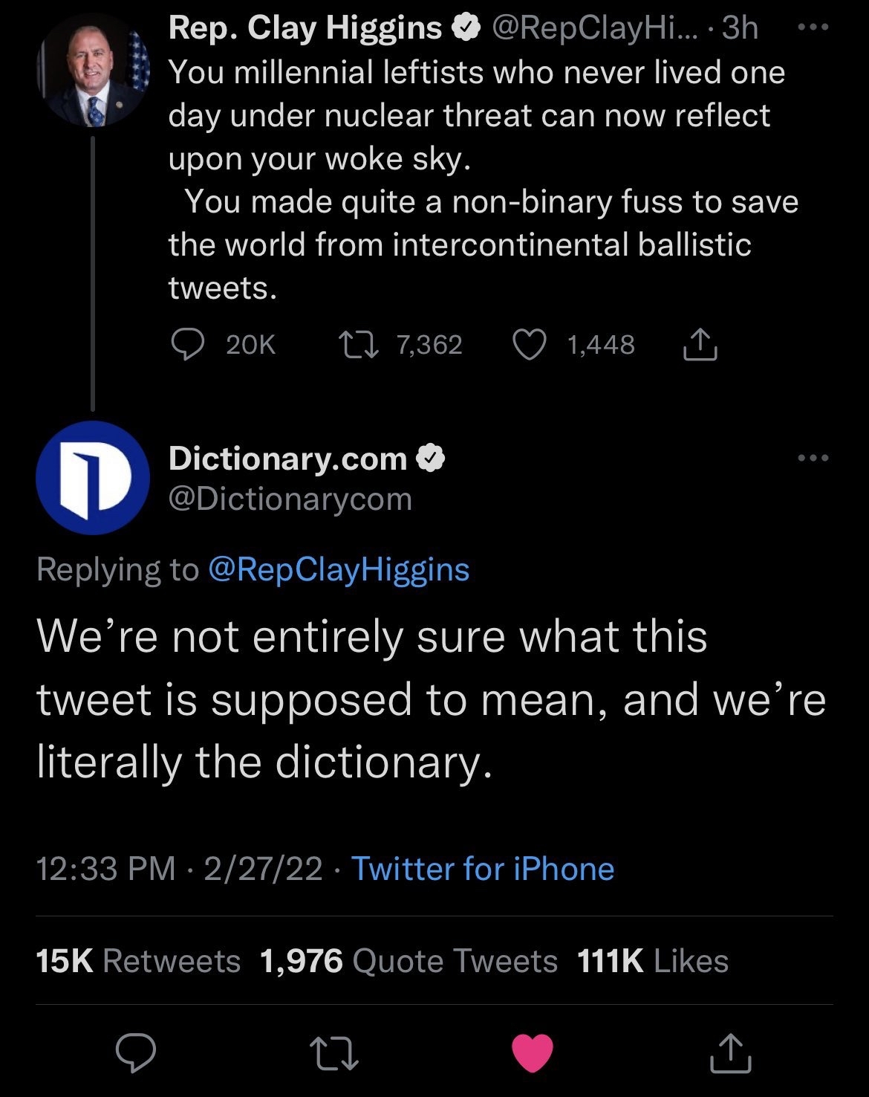View the 111K Likes list

click(653, 961)
